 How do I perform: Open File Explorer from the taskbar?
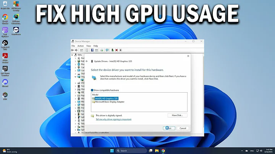coord(157,151)
